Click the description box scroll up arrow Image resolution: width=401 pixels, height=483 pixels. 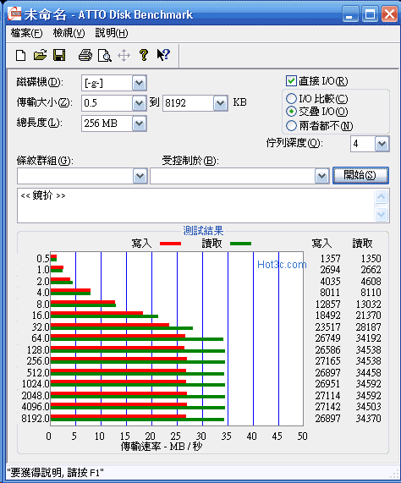[x=382, y=197]
